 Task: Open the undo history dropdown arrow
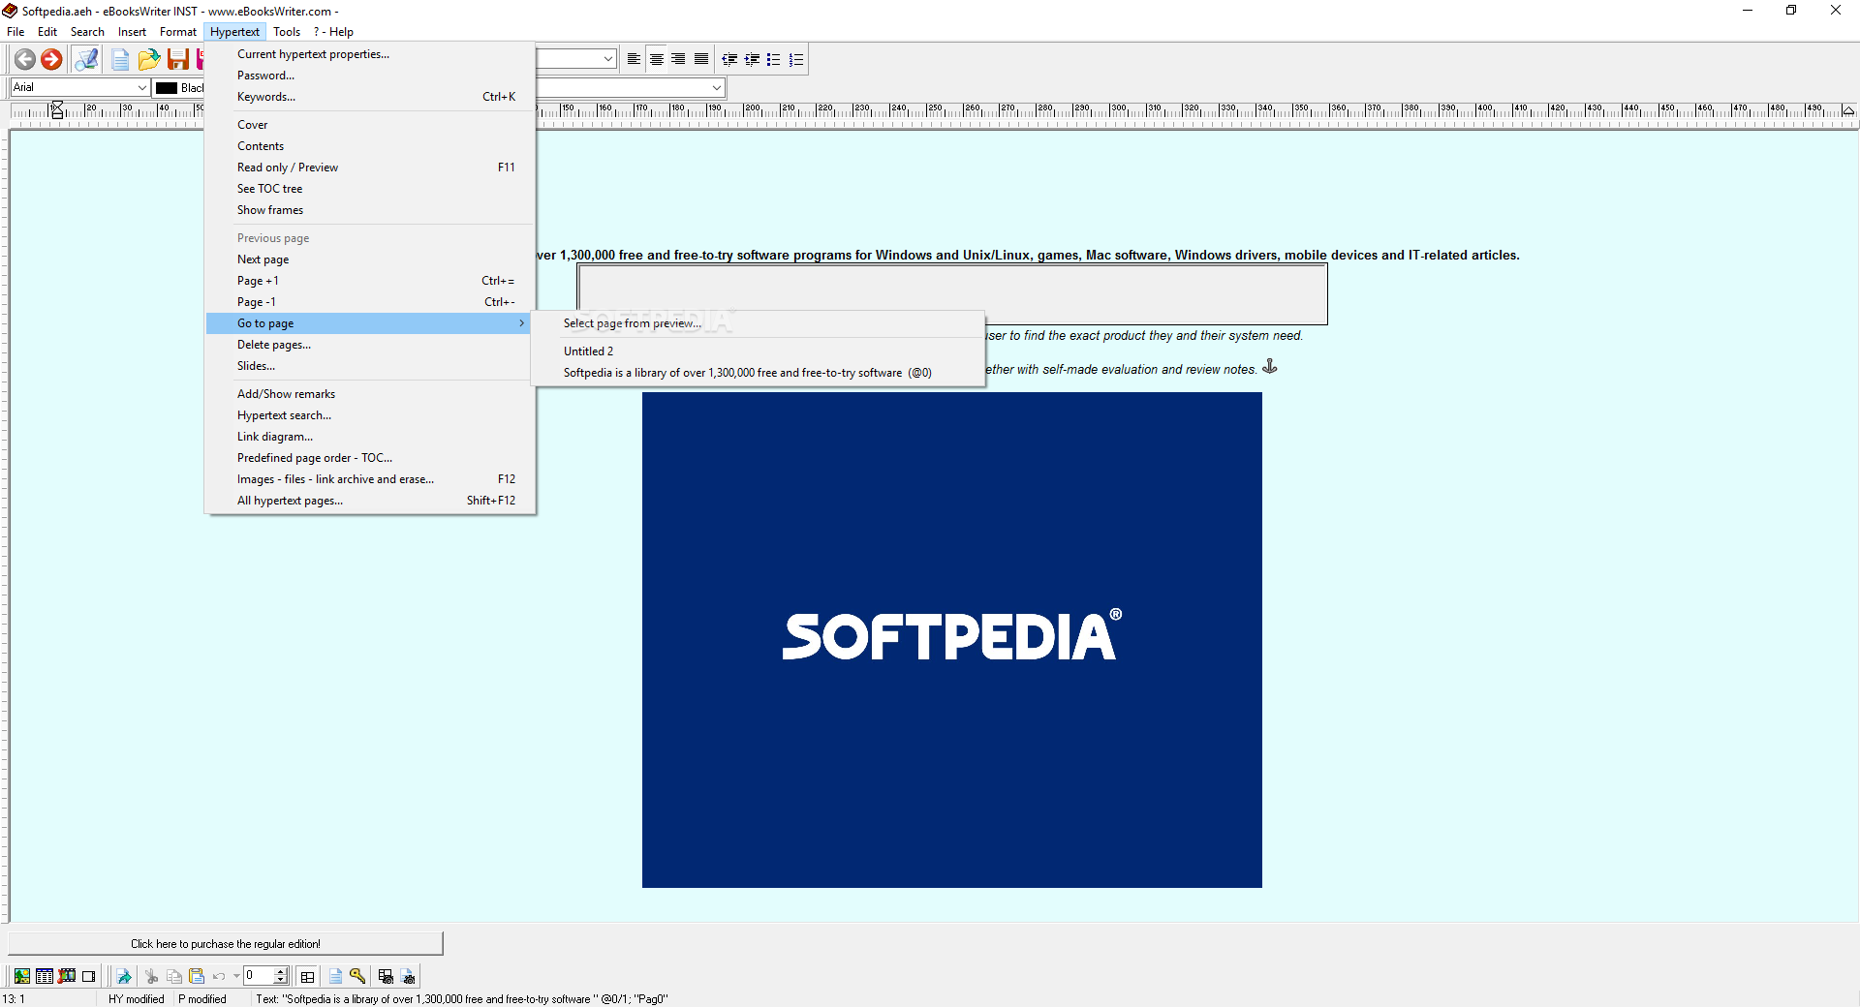(x=236, y=976)
